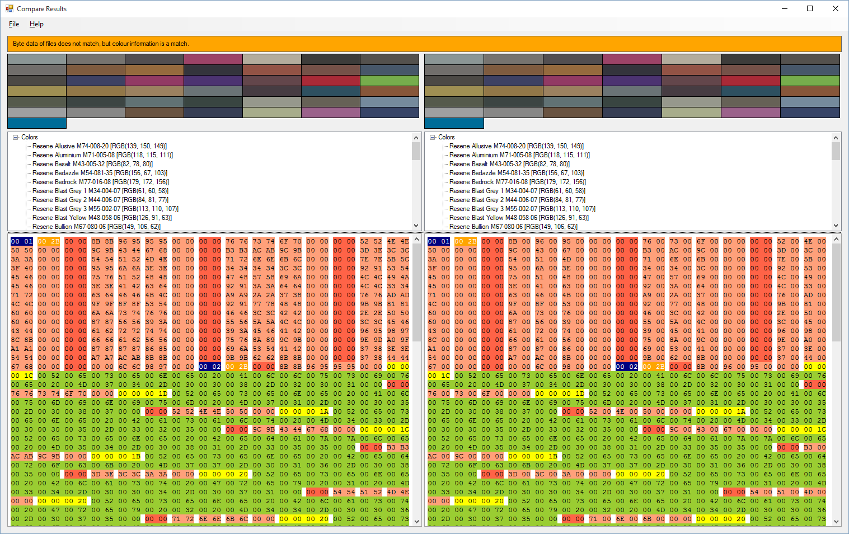Open the File menu

(x=14, y=24)
